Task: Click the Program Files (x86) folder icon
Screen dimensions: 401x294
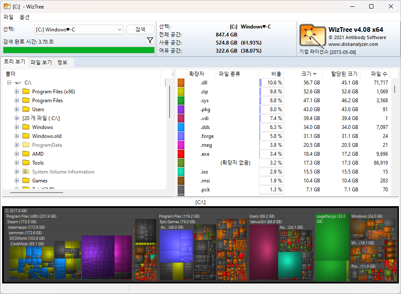Action: pyautogui.click(x=26, y=91)
